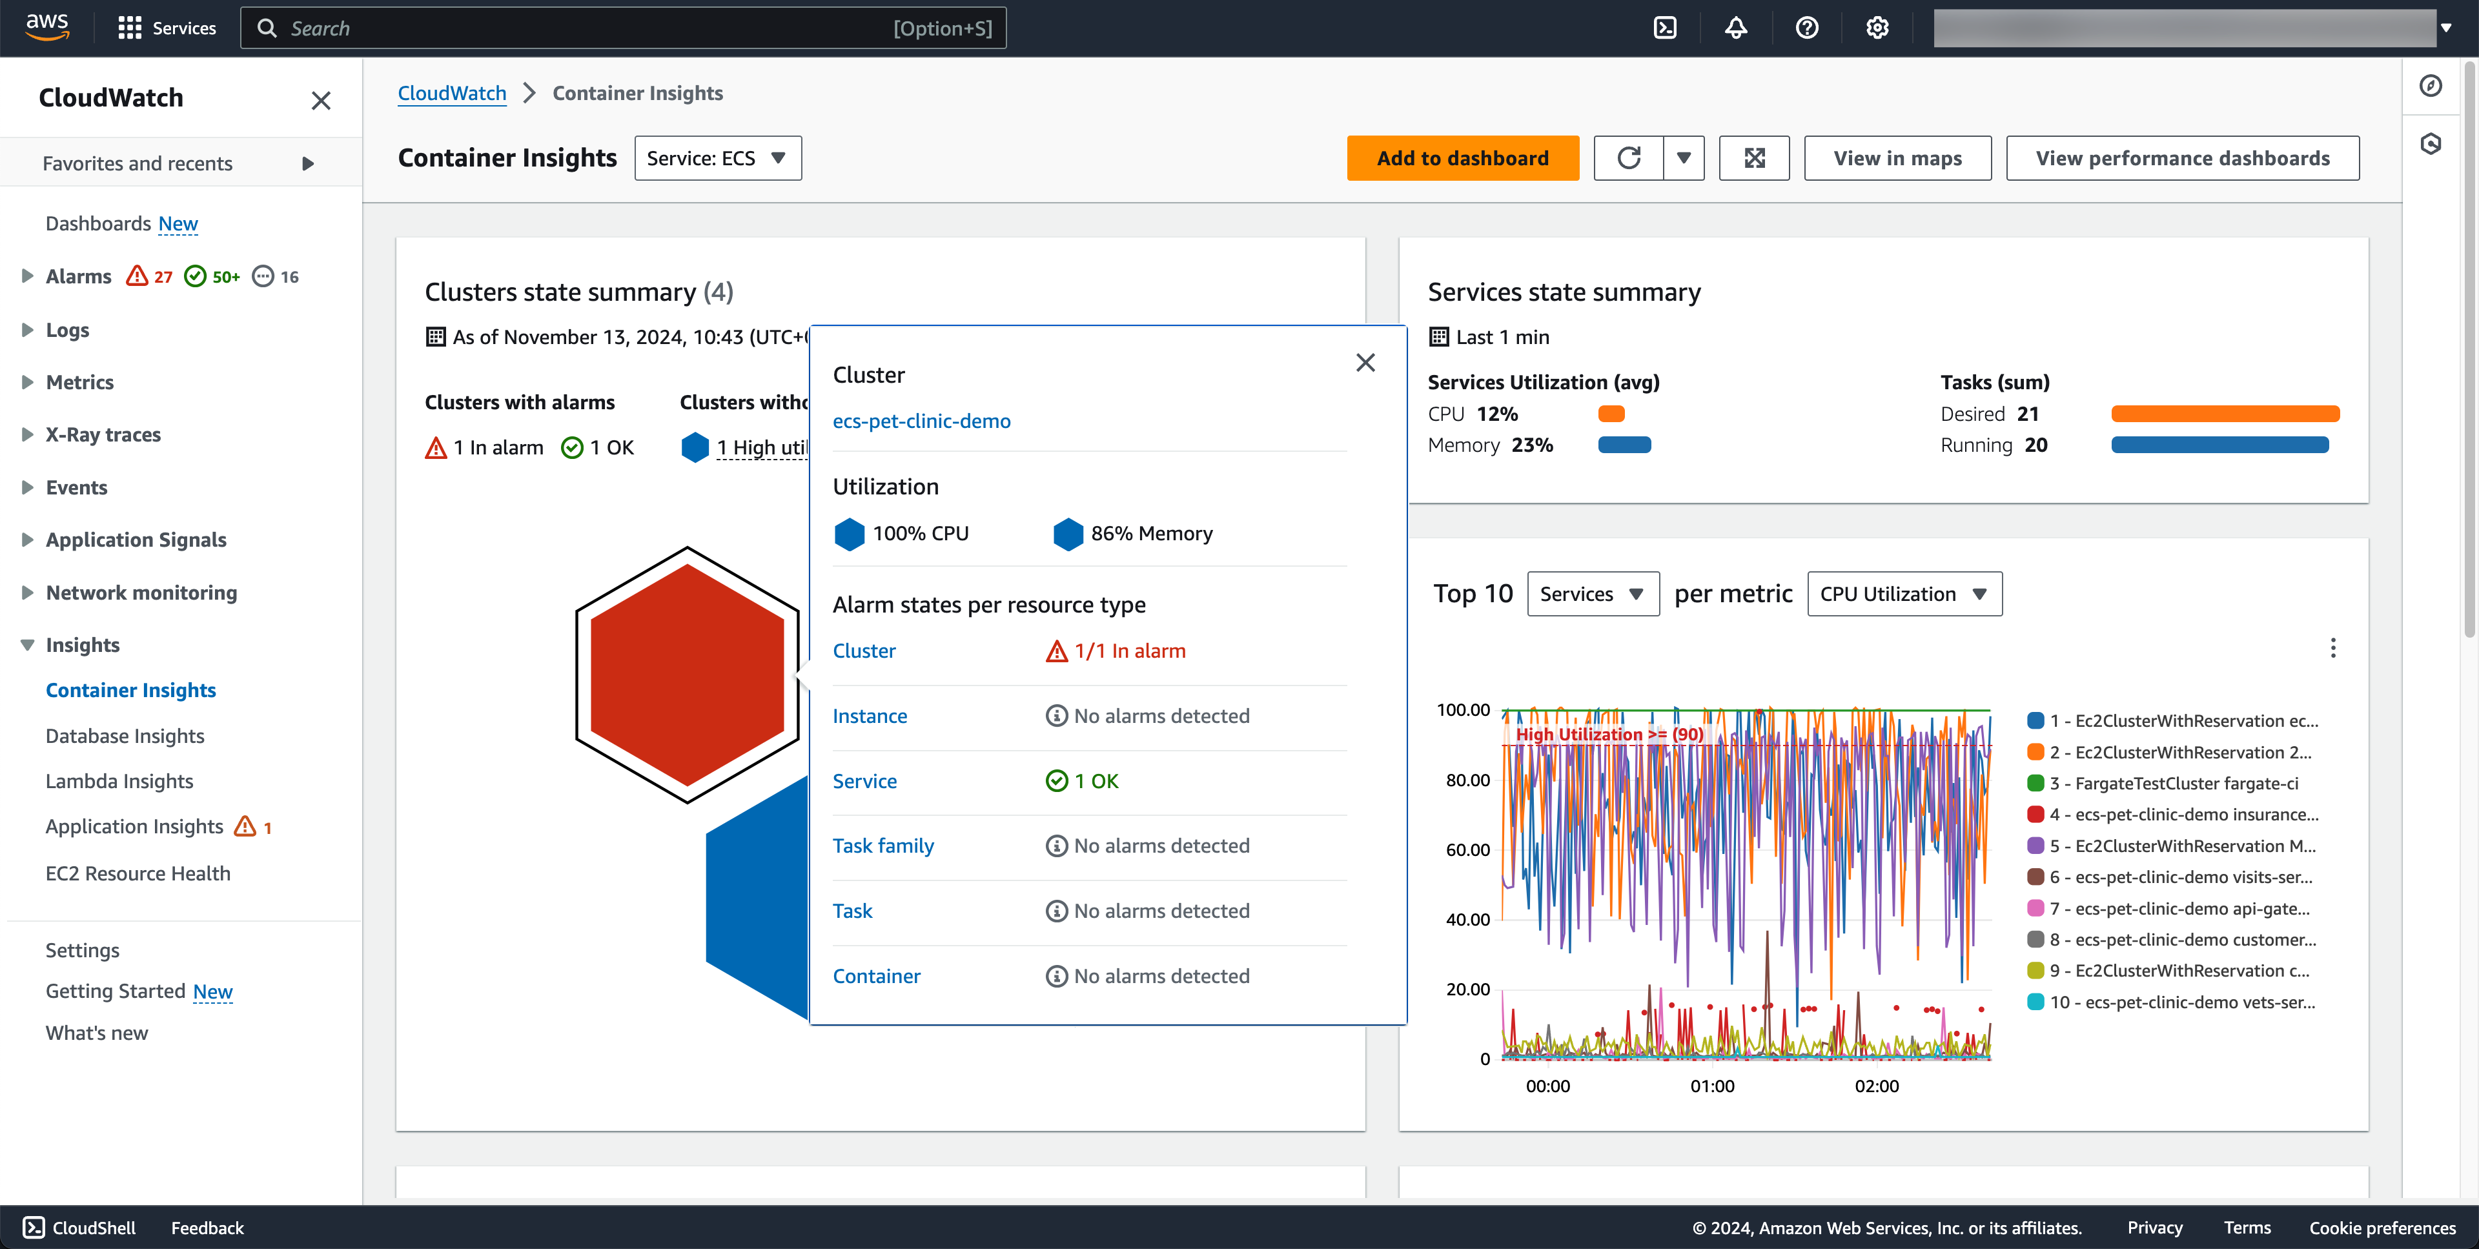The width and height of the screenshot is (2479, 1249).
Task: Open the settings gear in top bar
Action: [x=1877, y=28]
